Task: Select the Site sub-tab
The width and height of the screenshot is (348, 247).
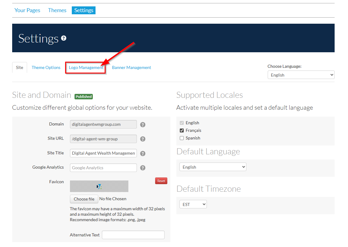Action: click(x=19, y=67)
